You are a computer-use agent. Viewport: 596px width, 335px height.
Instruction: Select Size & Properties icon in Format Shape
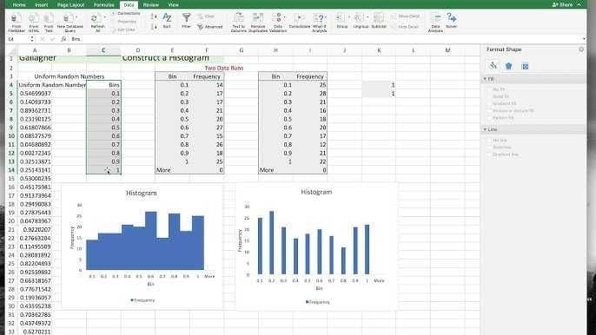(x=525, y=66)
